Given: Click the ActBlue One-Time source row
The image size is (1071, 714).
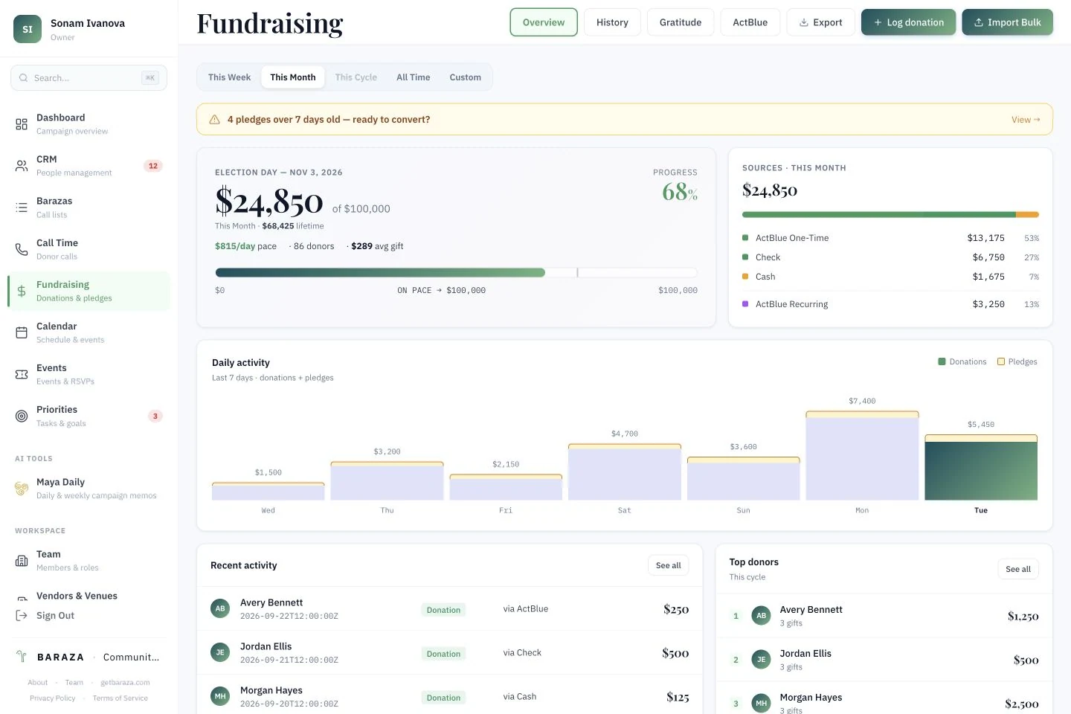Looking at the screenshot, I should [890, 238].
